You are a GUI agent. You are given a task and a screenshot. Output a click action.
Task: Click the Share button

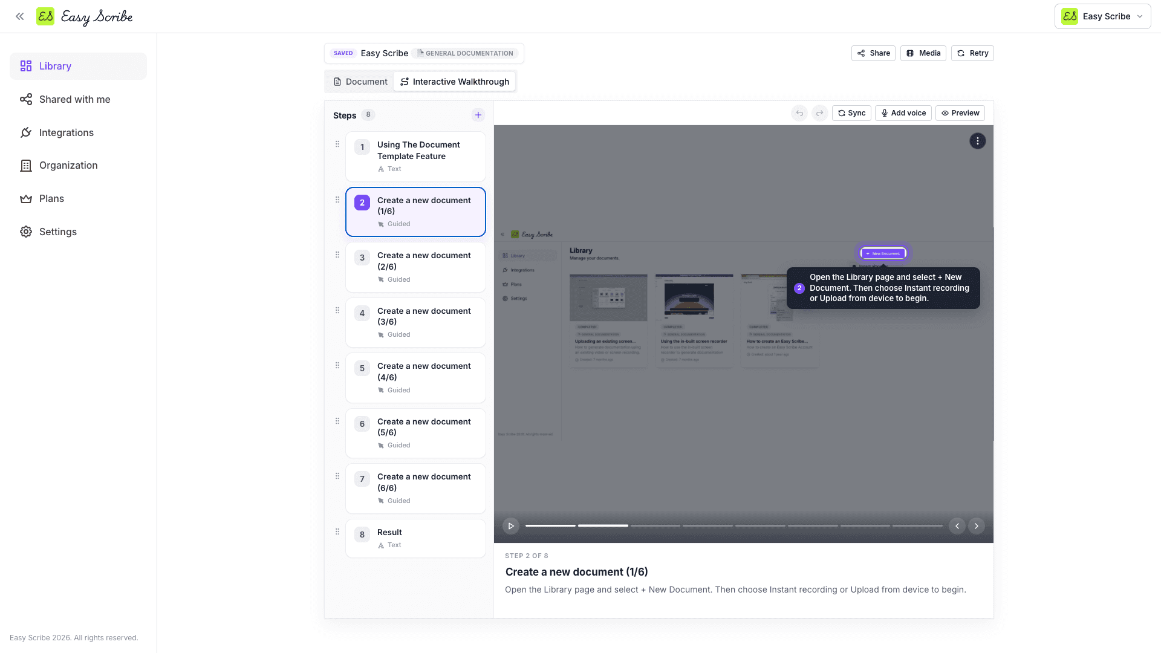coord(873,53)
